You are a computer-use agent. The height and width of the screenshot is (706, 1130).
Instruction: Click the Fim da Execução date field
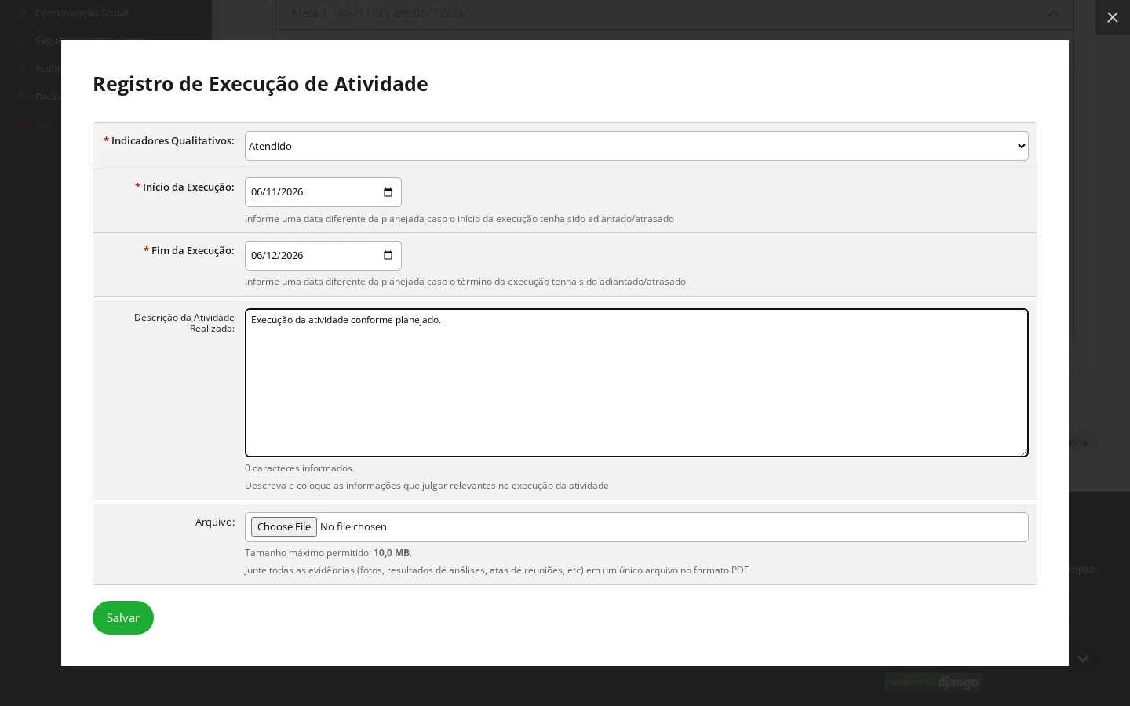click(323, 256)
